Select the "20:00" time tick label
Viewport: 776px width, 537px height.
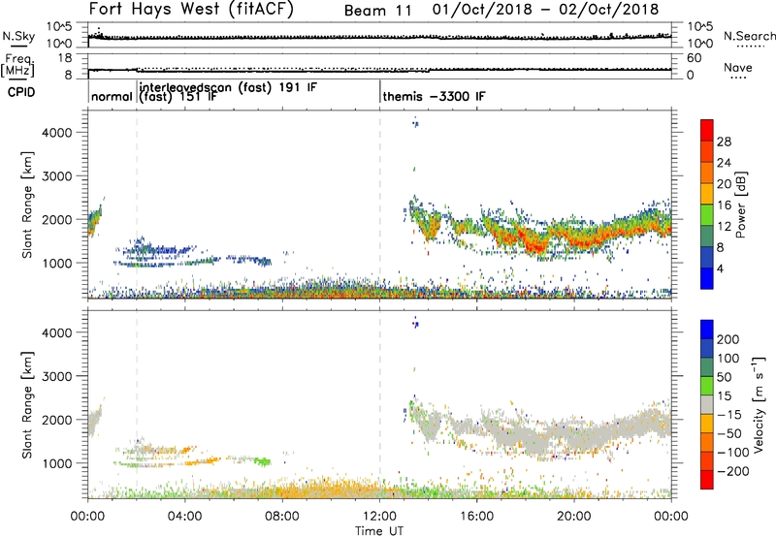(574, 517)
